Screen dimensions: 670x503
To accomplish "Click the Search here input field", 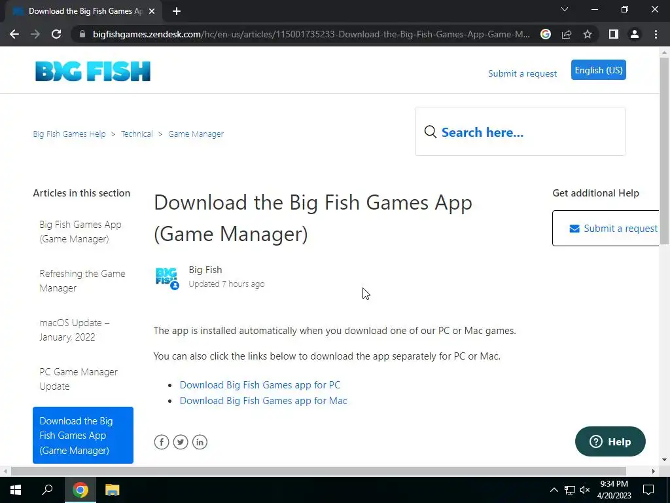I will [x=520, y=132].
